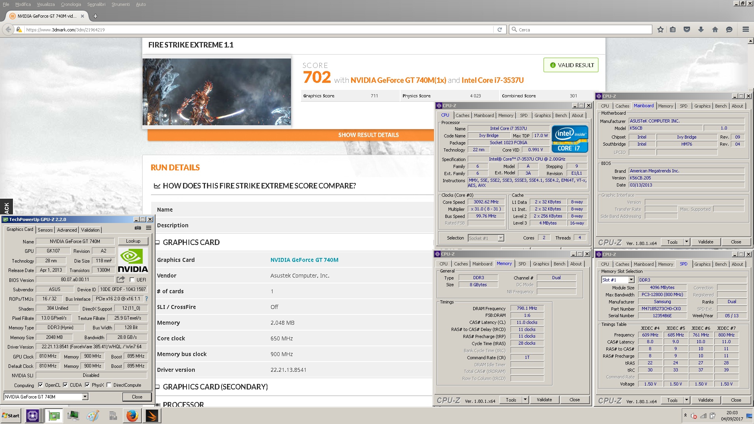Toggle the OpenCL checkbox
Image resolution: width=754 pixels, height=424 pixels.
(40, 385)
